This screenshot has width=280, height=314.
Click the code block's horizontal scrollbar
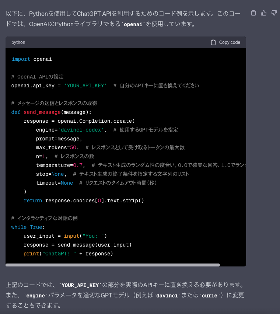113,265
